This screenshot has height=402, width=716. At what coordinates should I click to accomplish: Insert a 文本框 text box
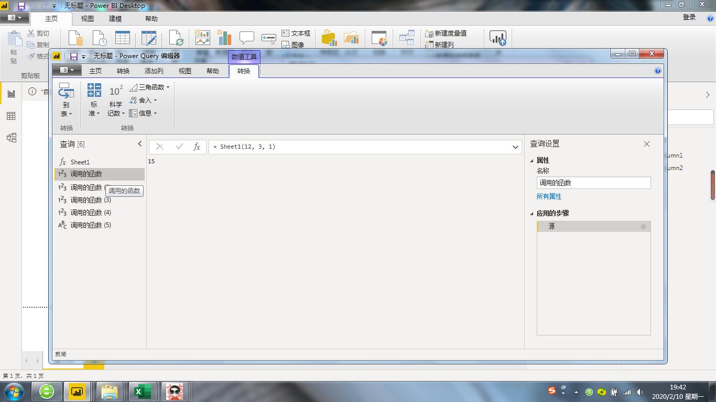click(296, 33)
